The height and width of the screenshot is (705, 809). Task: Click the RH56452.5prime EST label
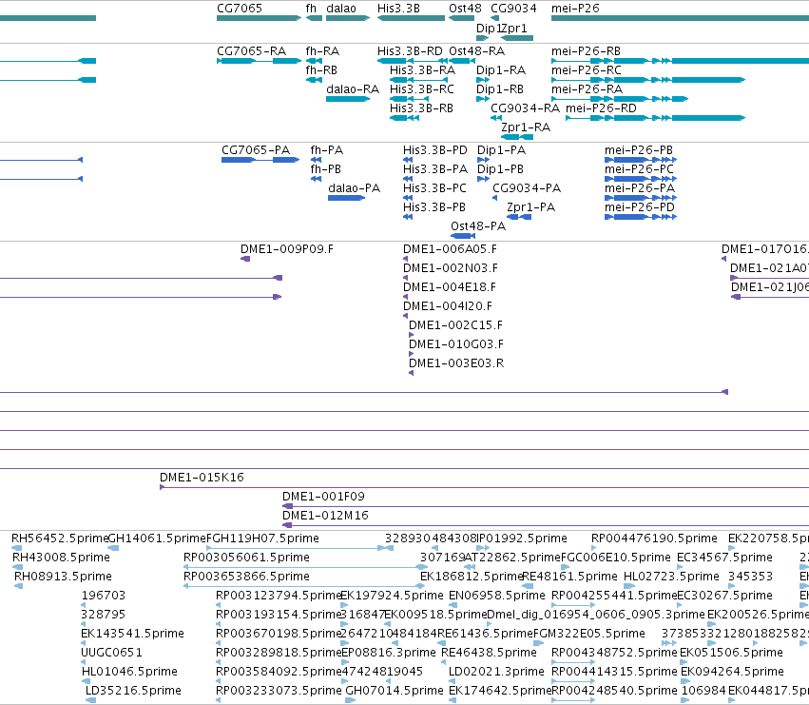pos(59,539)
